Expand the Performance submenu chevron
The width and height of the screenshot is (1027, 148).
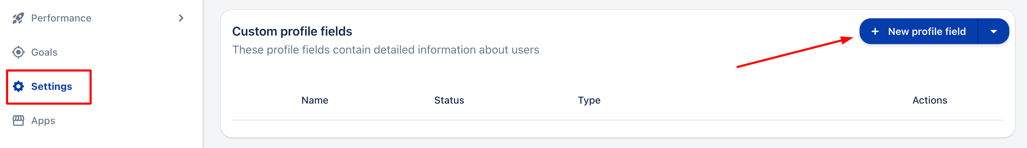(181, 18)
